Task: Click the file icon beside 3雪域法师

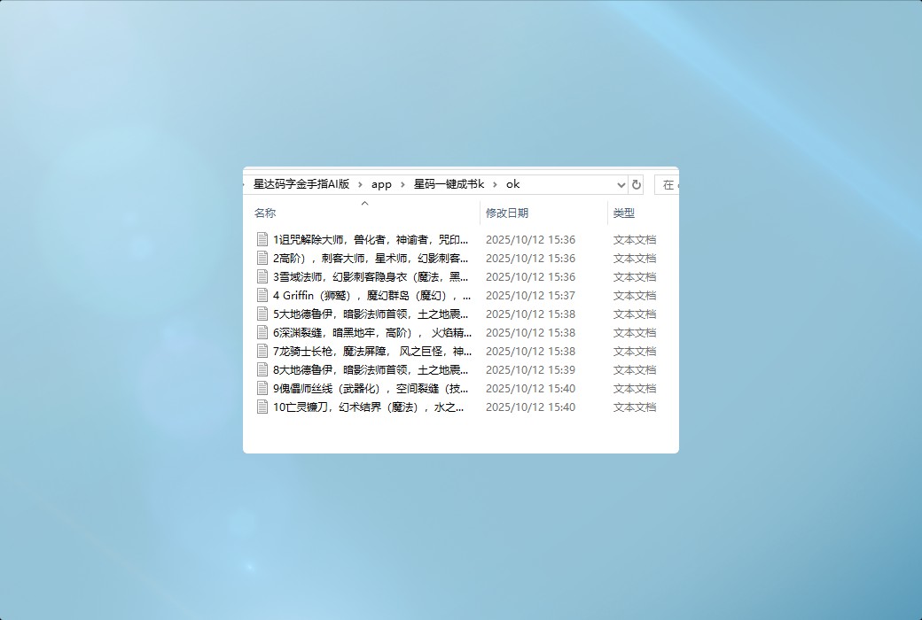Action: [262, 276]
